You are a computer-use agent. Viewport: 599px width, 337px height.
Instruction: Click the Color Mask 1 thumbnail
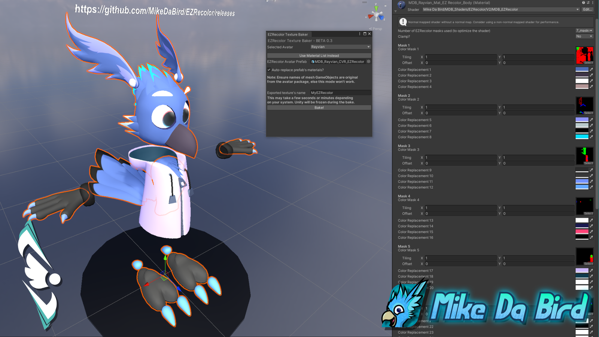pos(584,55)
